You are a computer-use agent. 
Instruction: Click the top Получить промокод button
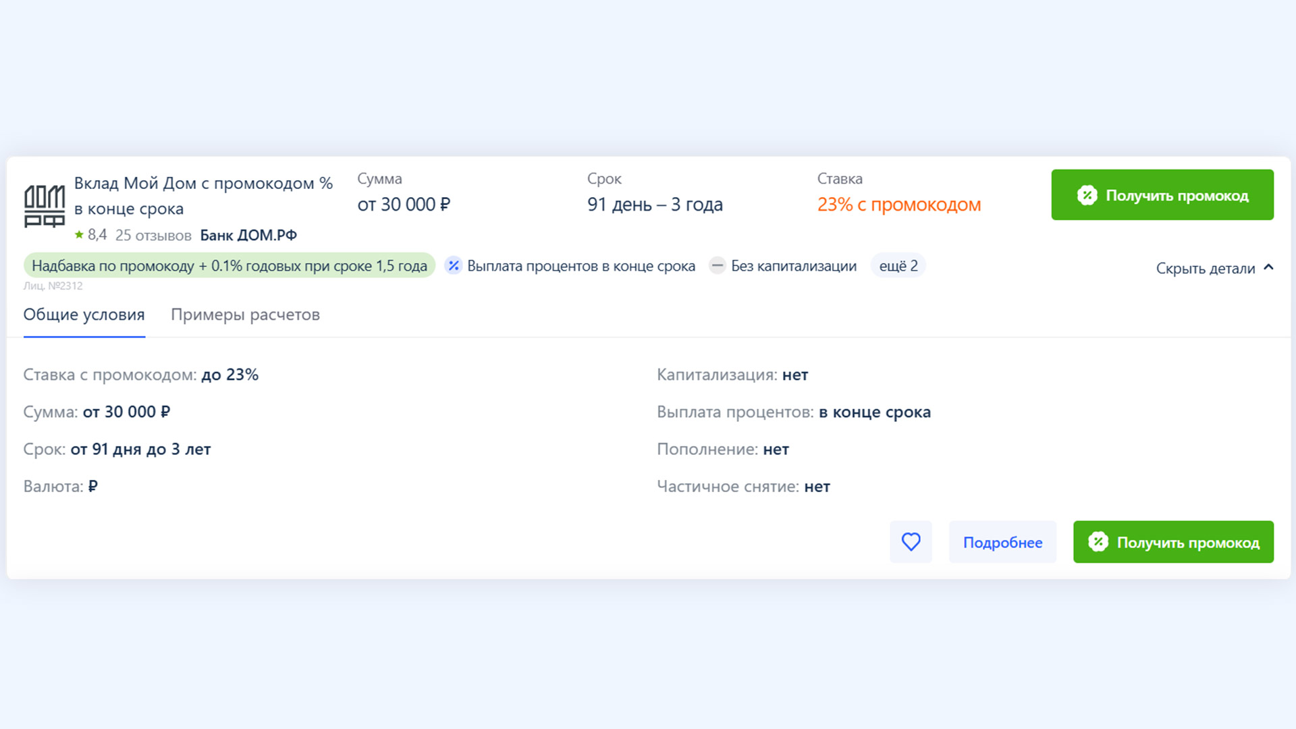(x=1162, y=195)
